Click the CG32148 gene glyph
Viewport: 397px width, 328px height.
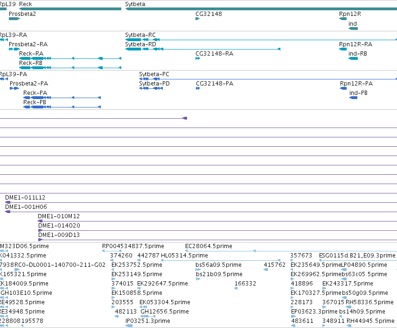pos(198,19)
